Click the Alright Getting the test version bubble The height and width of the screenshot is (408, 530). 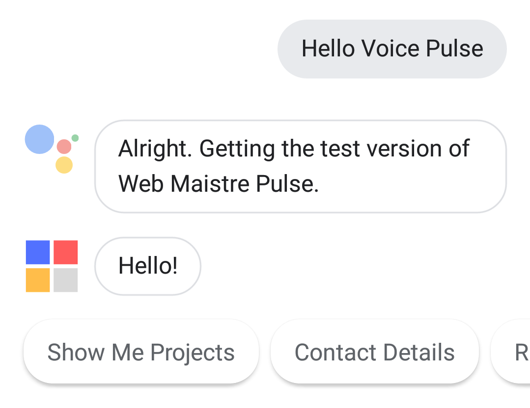point(301,166)
